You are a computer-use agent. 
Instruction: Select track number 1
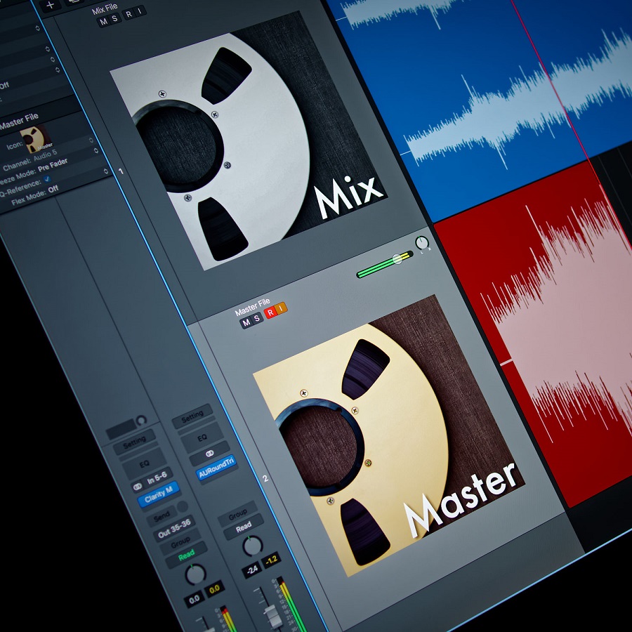tap(121, 171)
